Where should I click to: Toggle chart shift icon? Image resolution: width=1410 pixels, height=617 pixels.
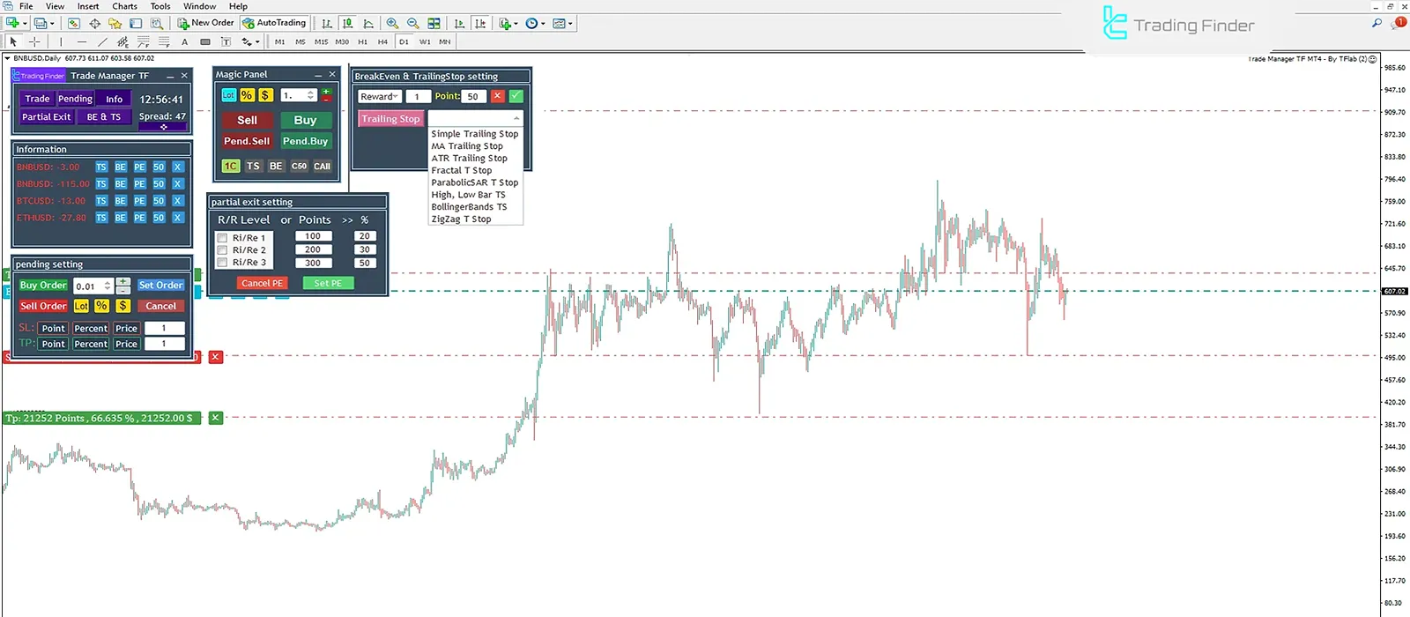click(x=480, y=24)
